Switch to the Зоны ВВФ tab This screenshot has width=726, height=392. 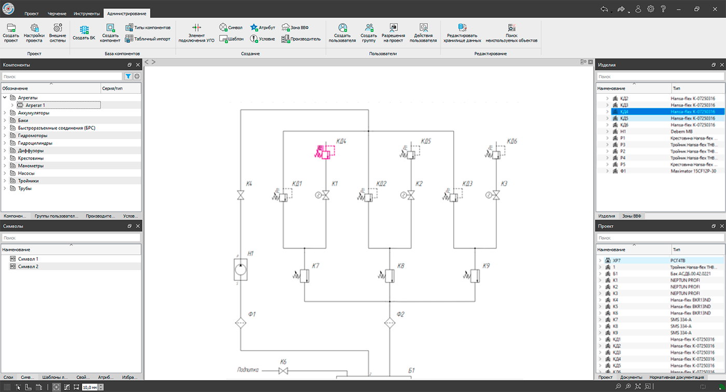point(632,216)
